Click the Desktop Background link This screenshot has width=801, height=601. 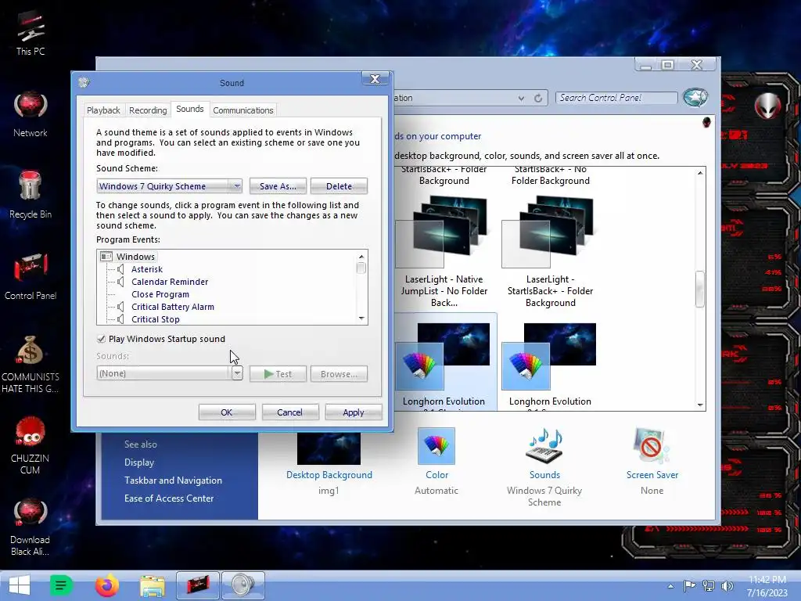(329, 475)
